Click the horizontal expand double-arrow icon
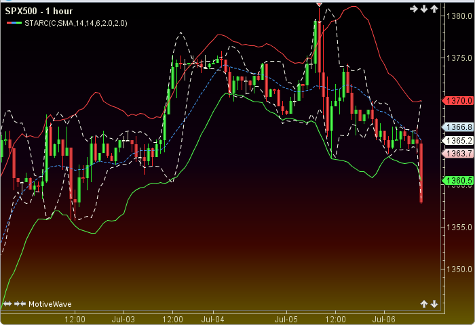Image resolution: width=475 pixels, height=325 pixels. click(x=7, y=304)
